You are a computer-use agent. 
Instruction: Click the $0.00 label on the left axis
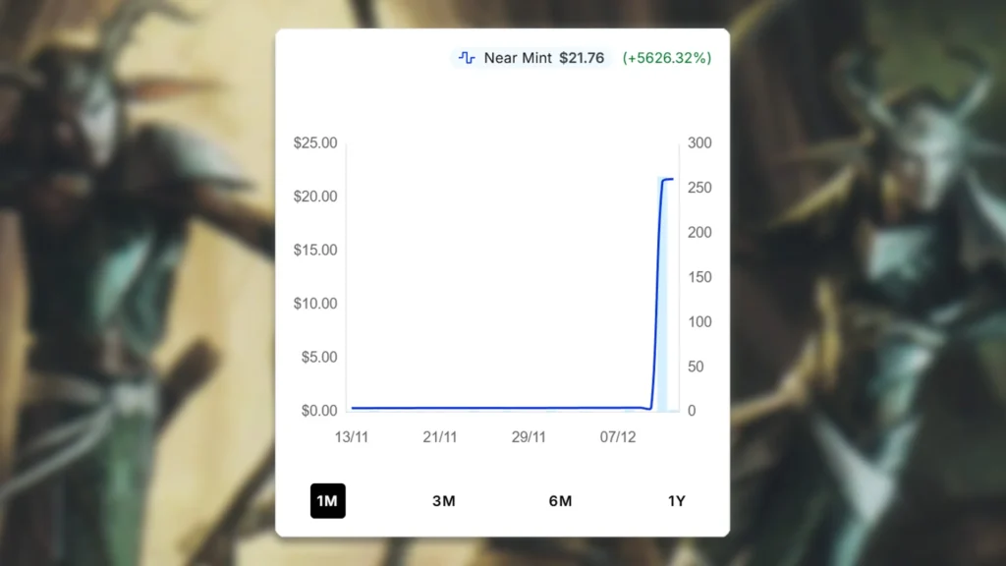point(320,411)
